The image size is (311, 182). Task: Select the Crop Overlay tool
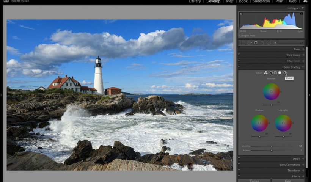click(x=242, y=43)
